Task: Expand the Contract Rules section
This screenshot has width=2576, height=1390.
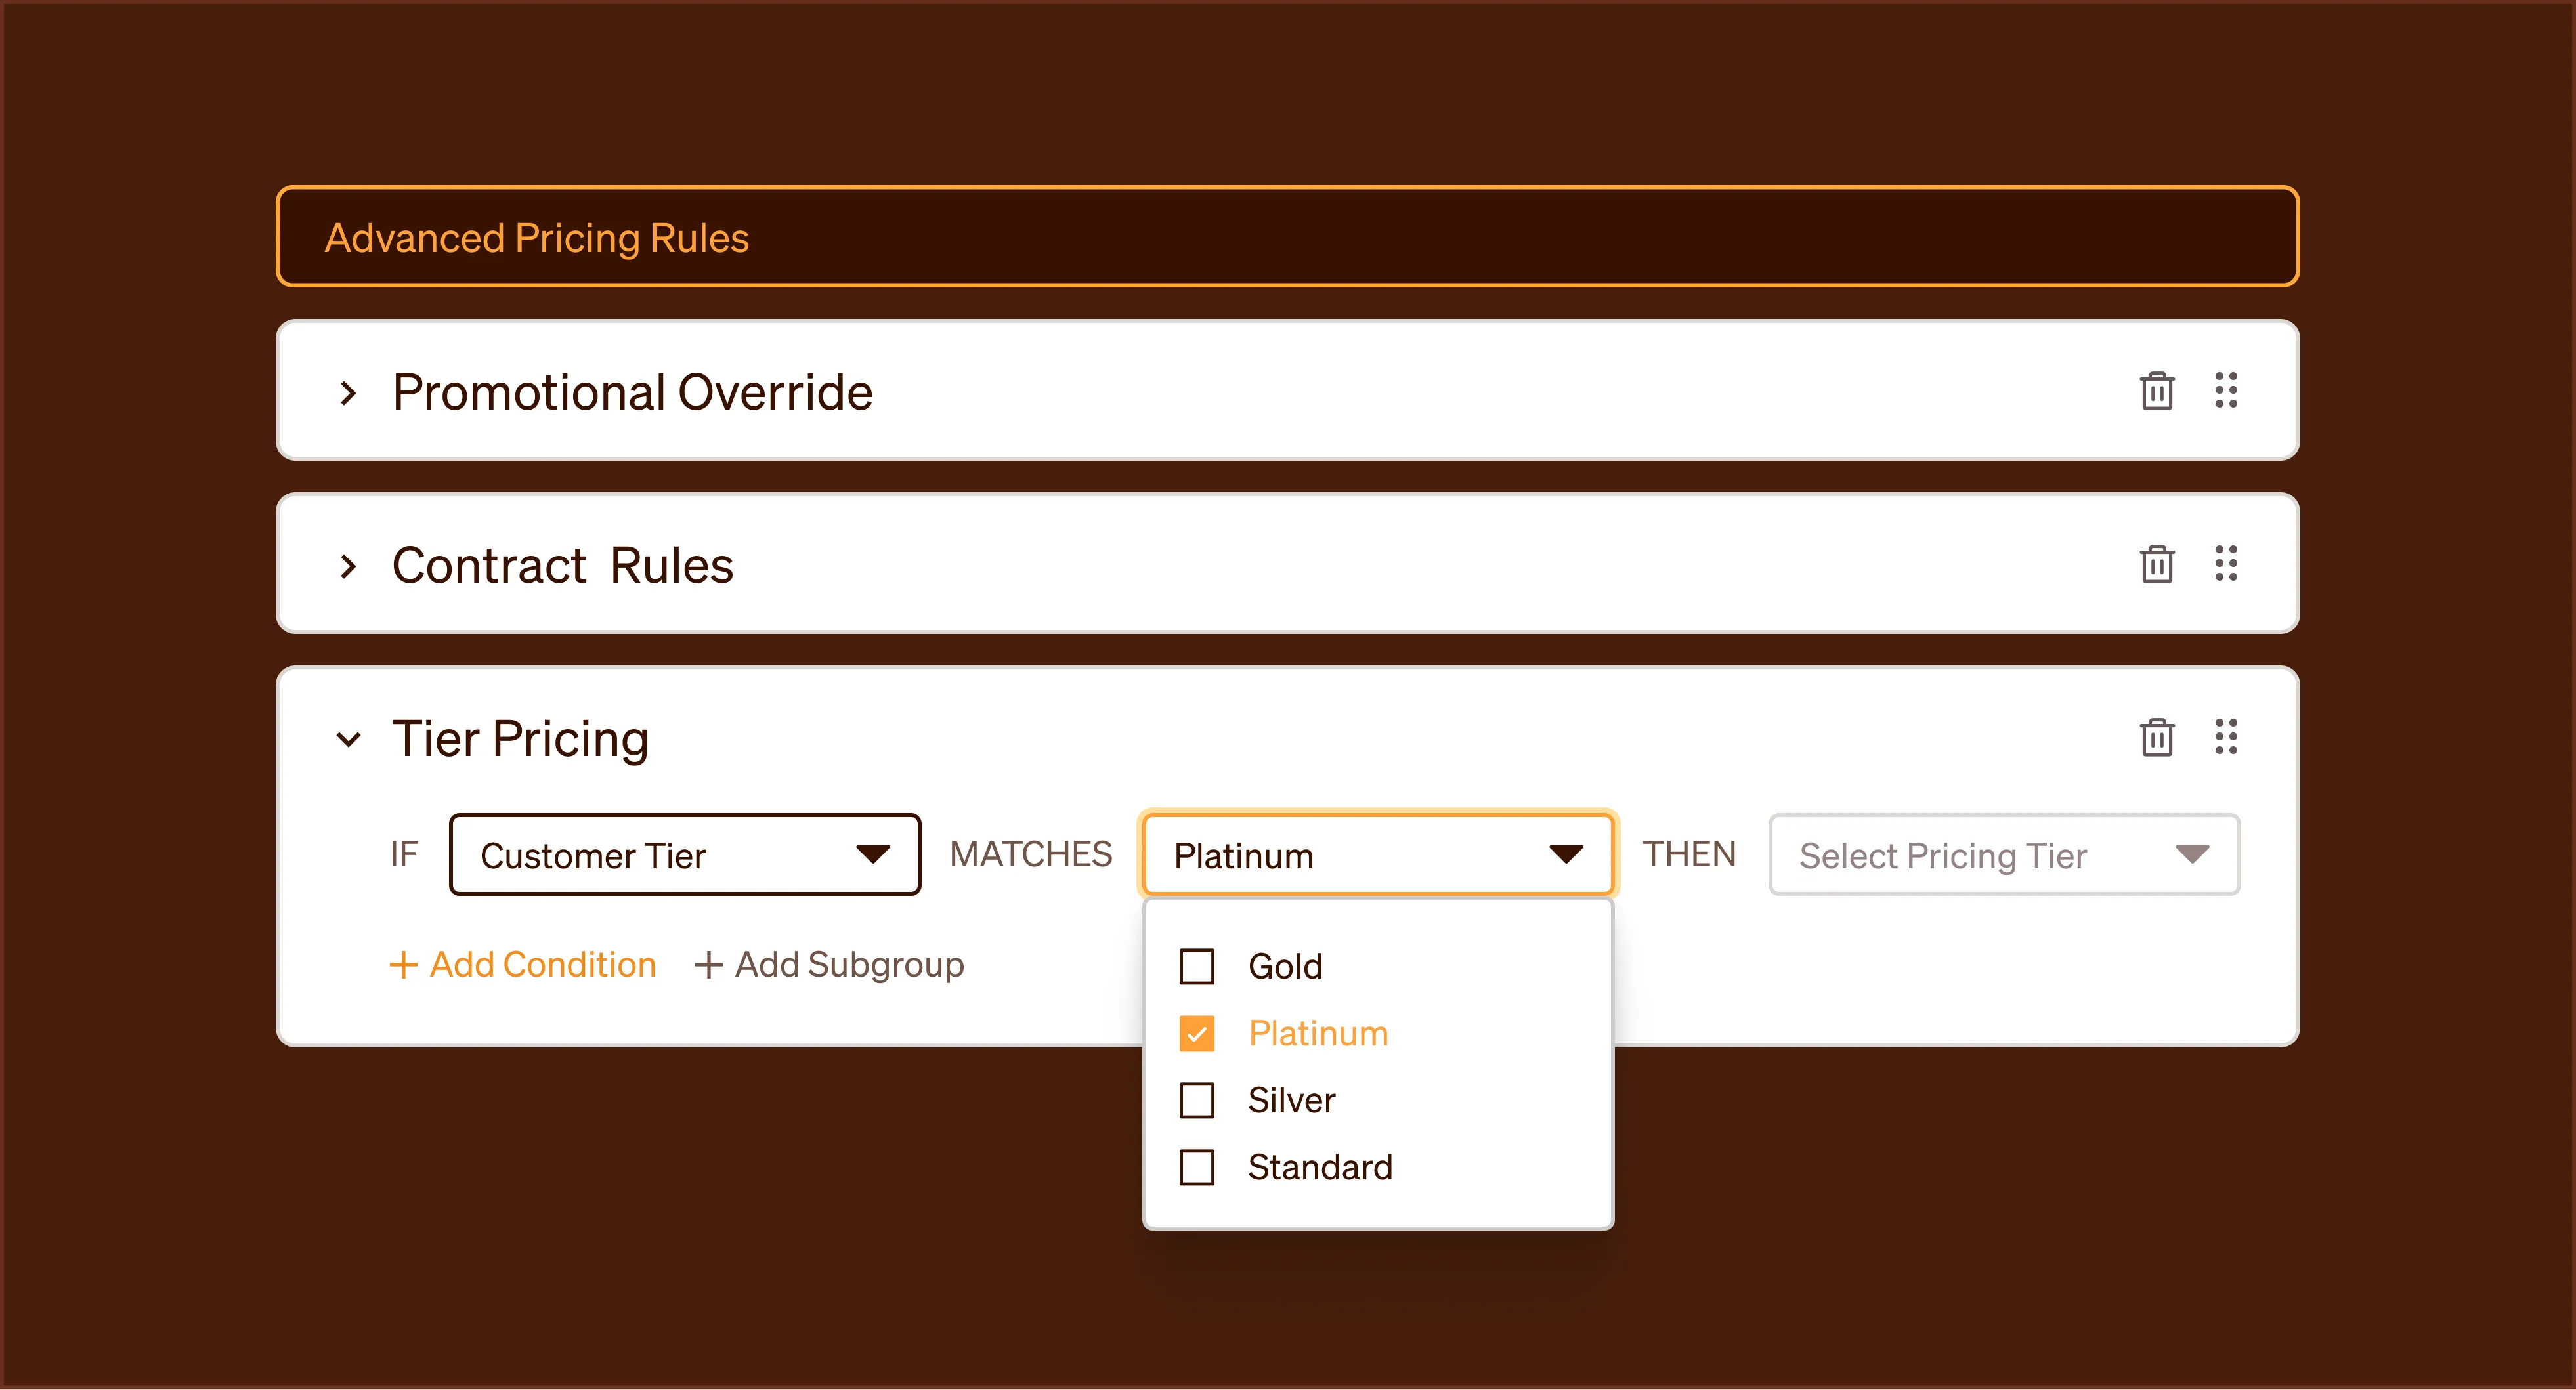Action: [x=348, y=566]
